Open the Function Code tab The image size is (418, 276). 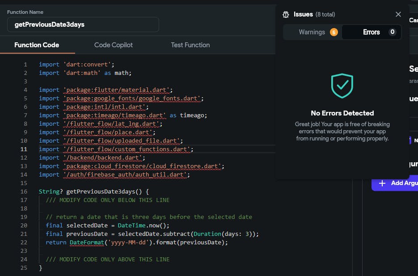pos(37,45)
